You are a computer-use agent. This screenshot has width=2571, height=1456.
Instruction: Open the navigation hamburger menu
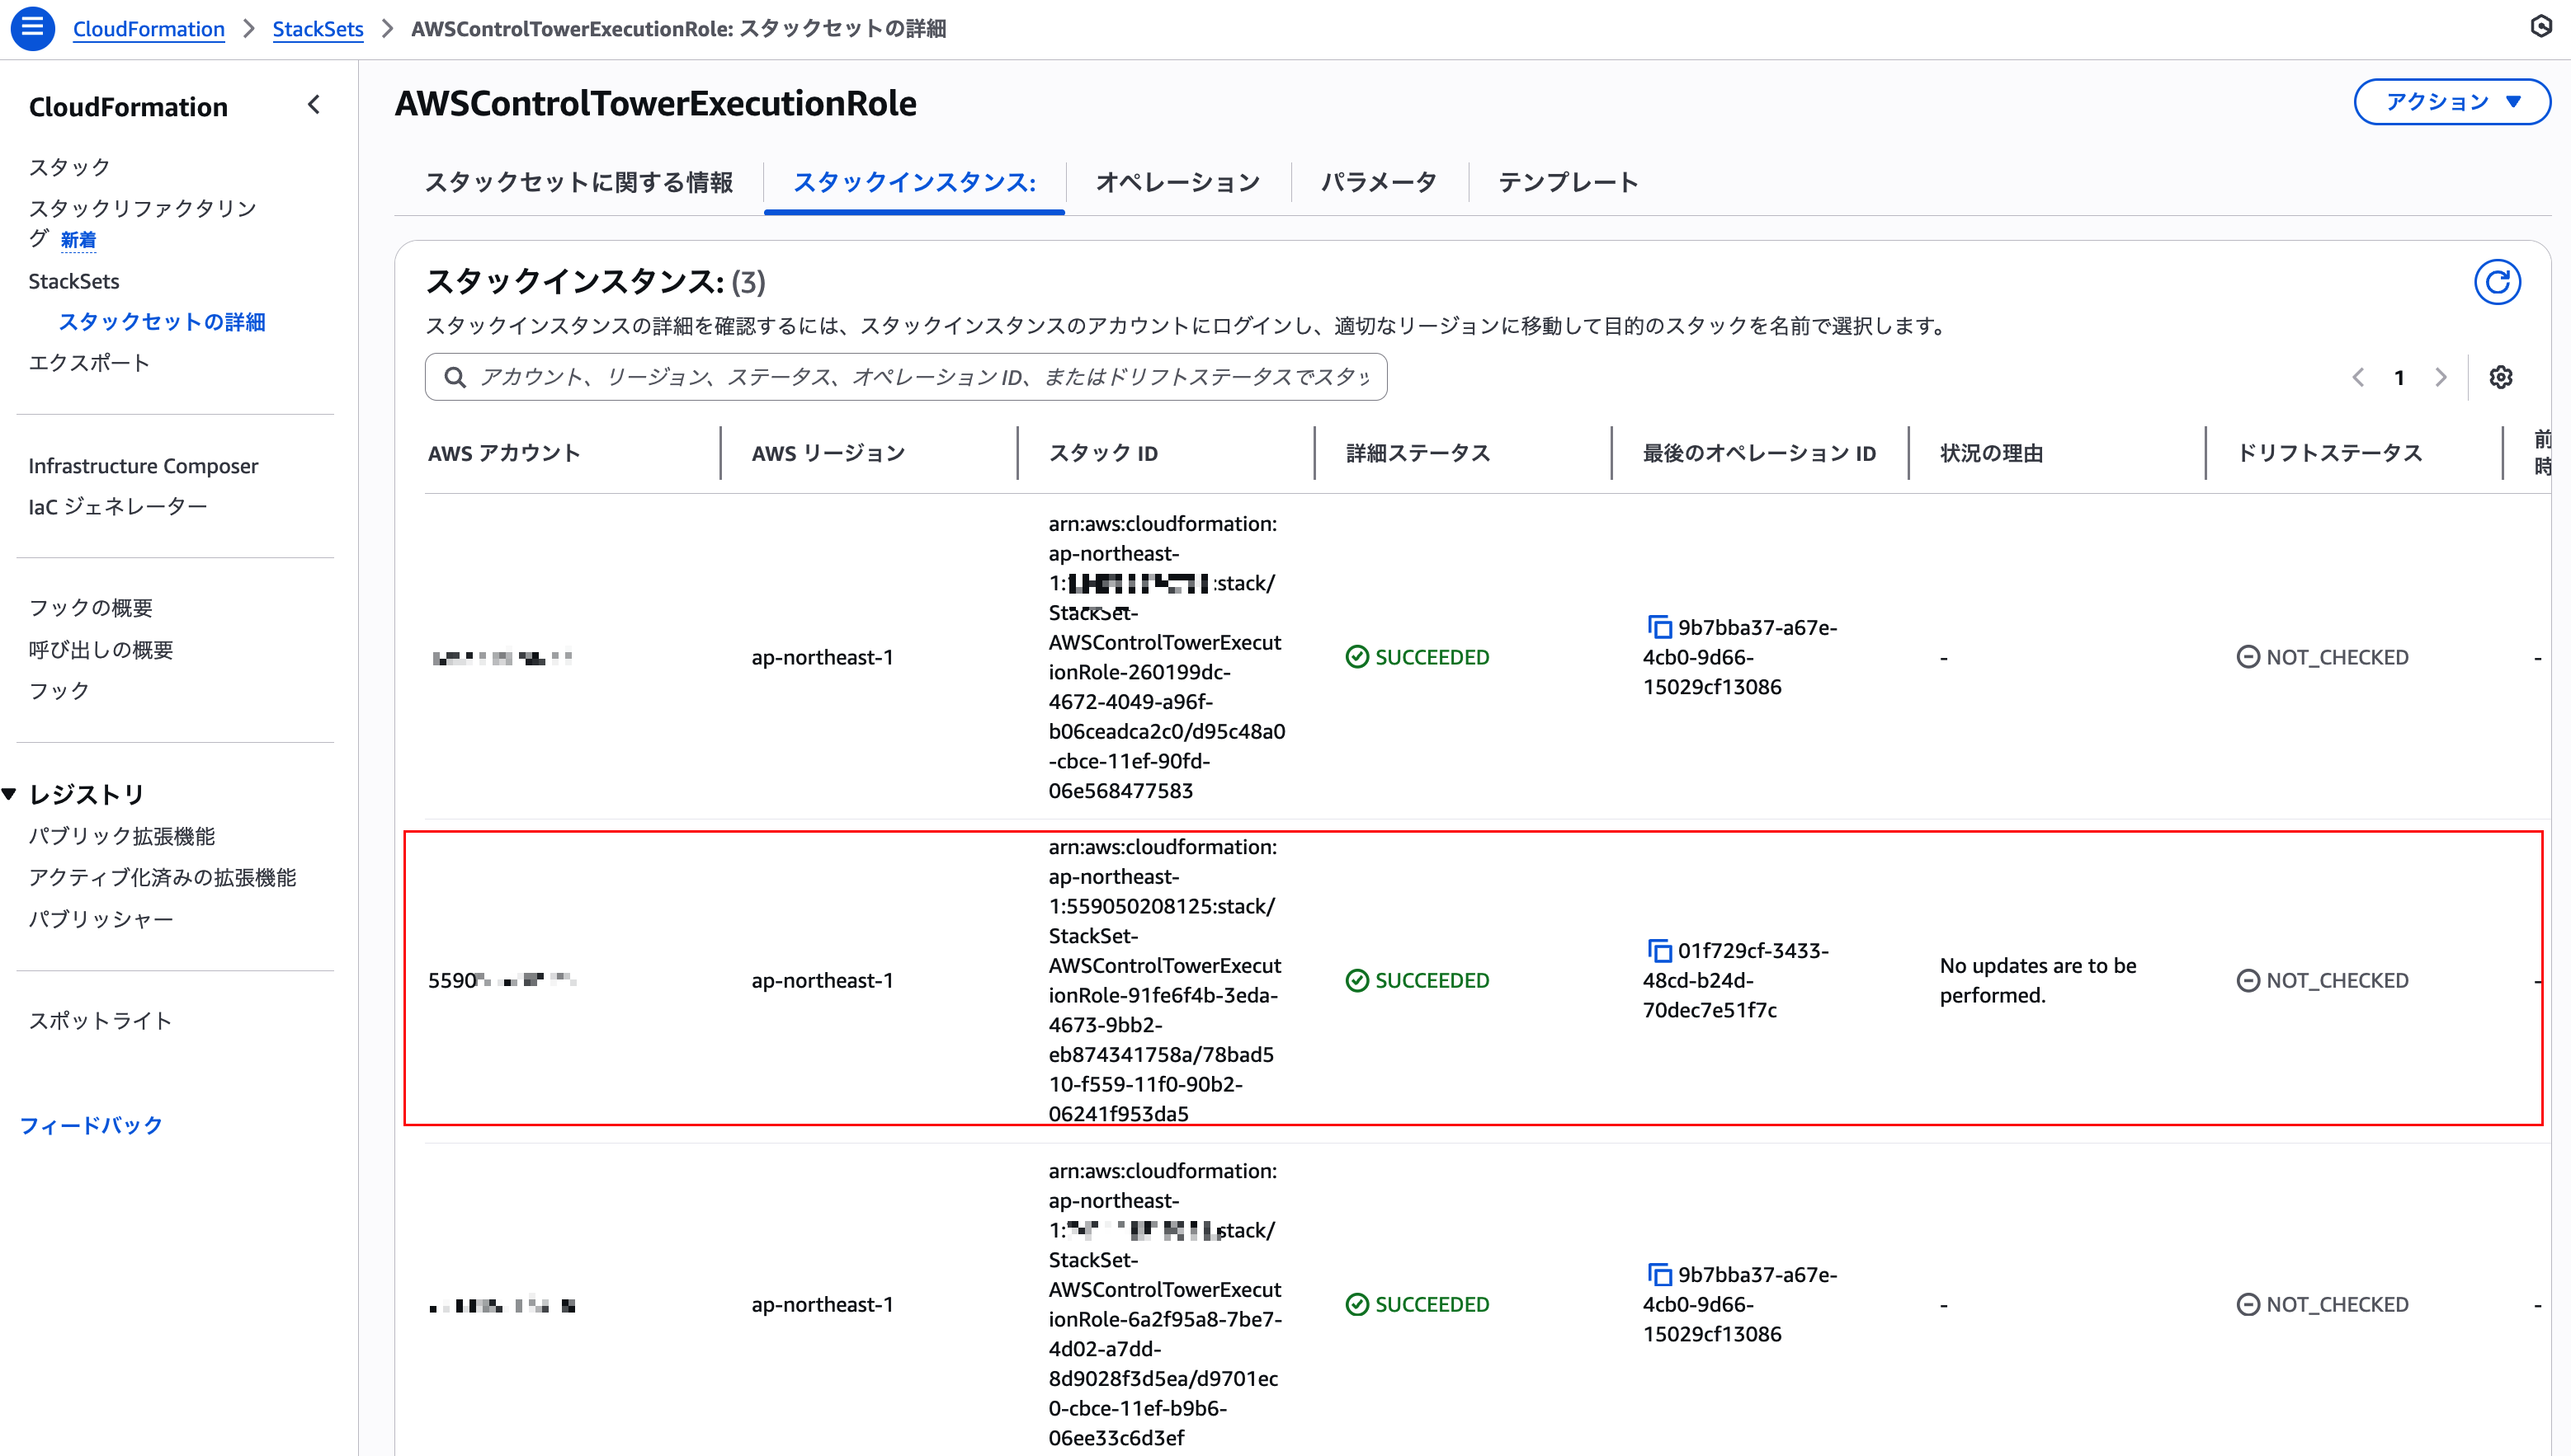32,28
